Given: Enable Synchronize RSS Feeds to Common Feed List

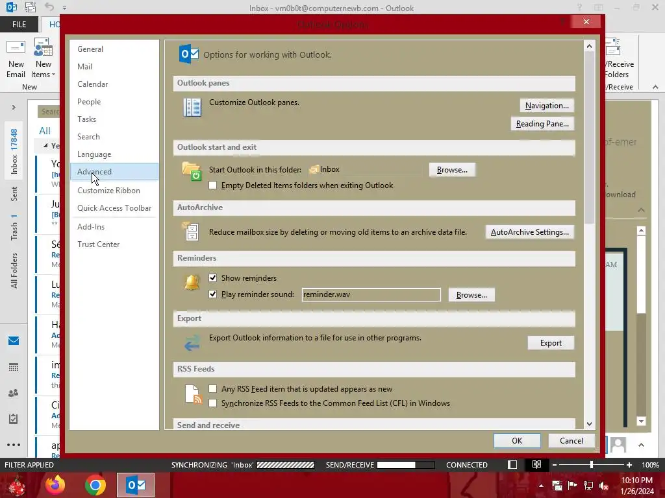Looking at the screenshot, I should tap(213, 403).
